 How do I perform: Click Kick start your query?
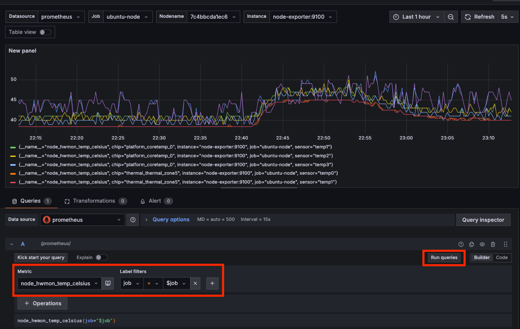pos(41,257)
